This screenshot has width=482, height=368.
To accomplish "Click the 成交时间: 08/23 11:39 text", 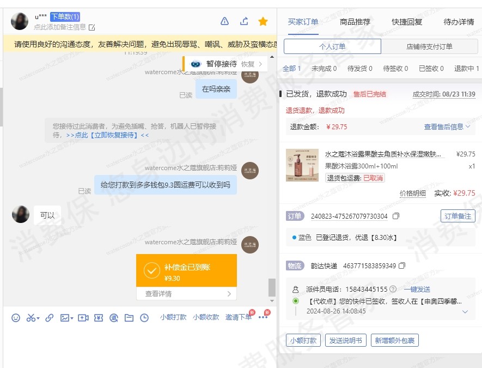I will (444, 94).
